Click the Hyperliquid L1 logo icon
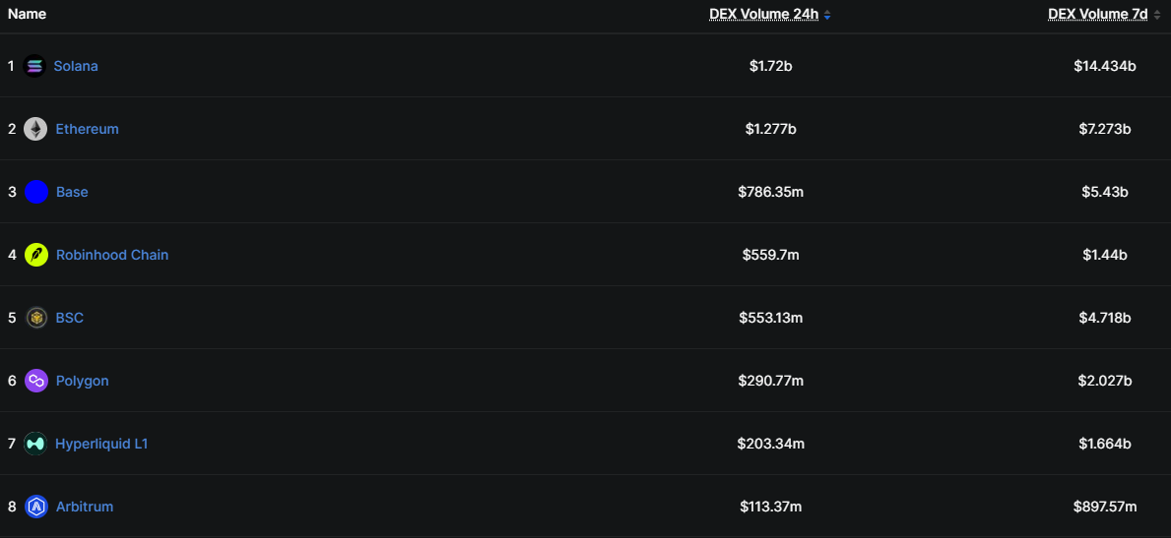 tap(35, 444)
